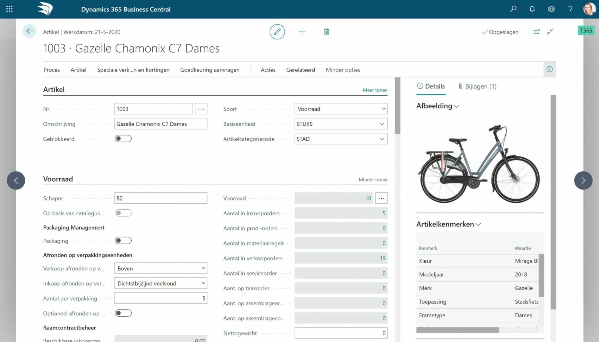
Task: Open the Artikel menu
Action: coord(78,70)
